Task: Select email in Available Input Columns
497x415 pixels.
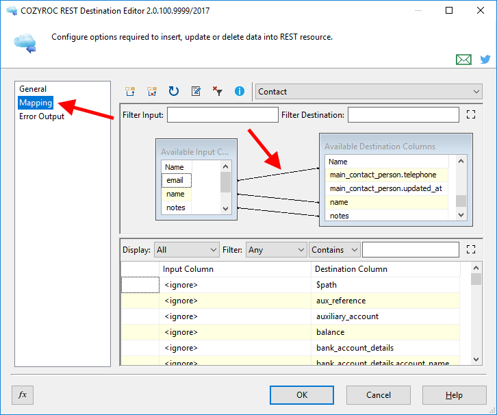Action: coord(176,180)
